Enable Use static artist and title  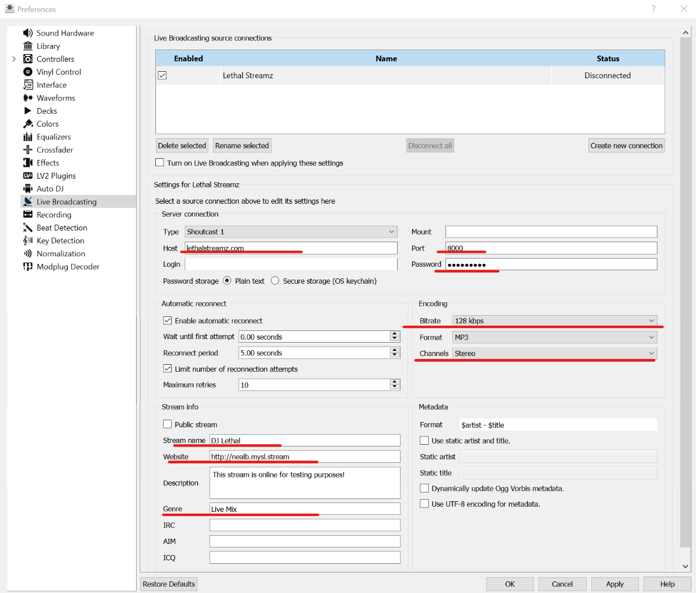point(424,440)
